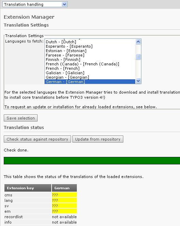Click the green progress bar
180x226 pixels.
tap(92, 161)
